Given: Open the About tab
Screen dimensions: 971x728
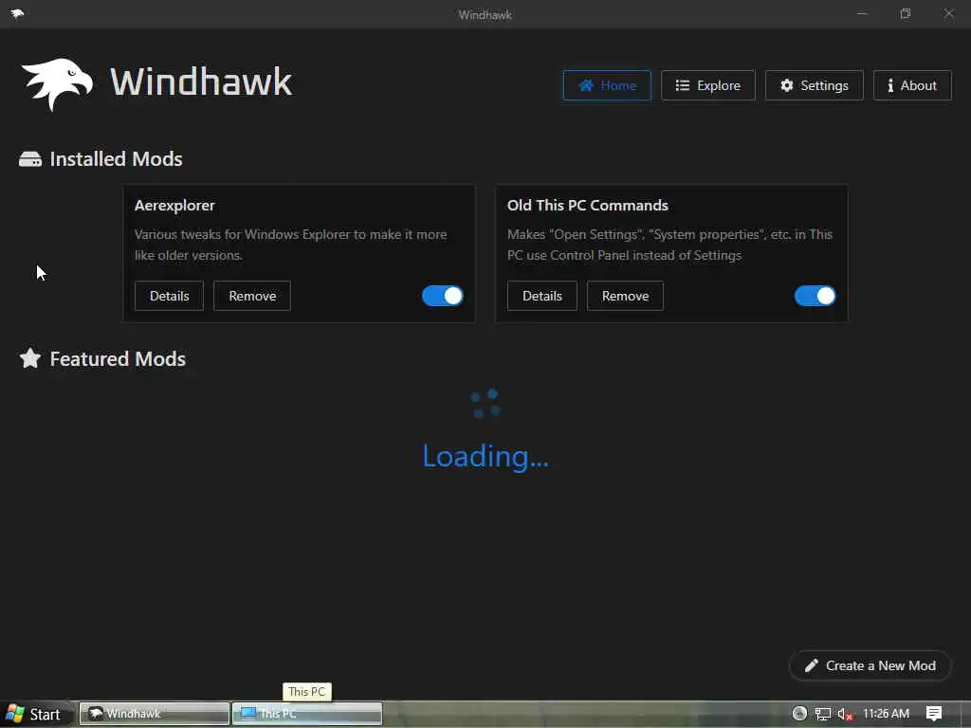Looking at the screenshot, I should [912, 85].
